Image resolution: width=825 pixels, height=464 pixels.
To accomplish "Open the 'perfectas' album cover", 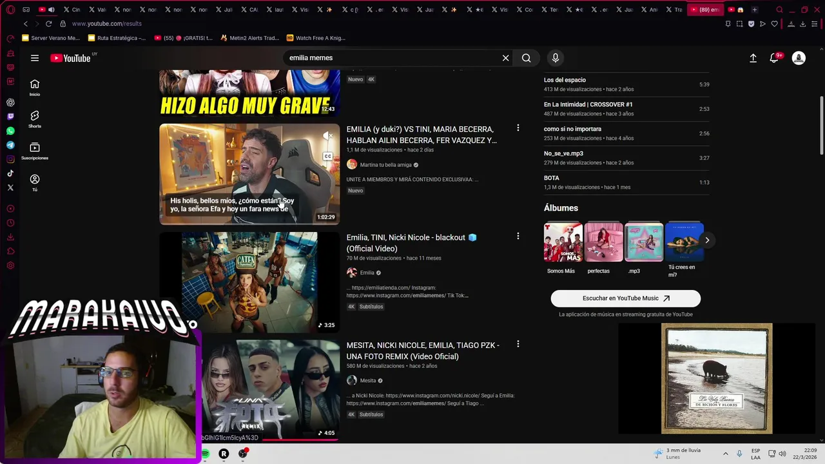I will [x=604, y=242].
